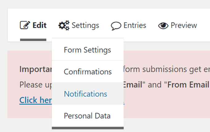Click the bold "Important" notice text

pos(35,69)
